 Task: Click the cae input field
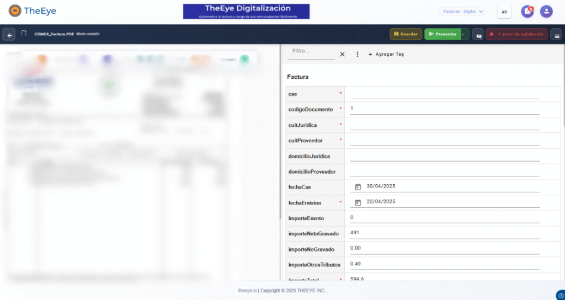coord(444,94)
